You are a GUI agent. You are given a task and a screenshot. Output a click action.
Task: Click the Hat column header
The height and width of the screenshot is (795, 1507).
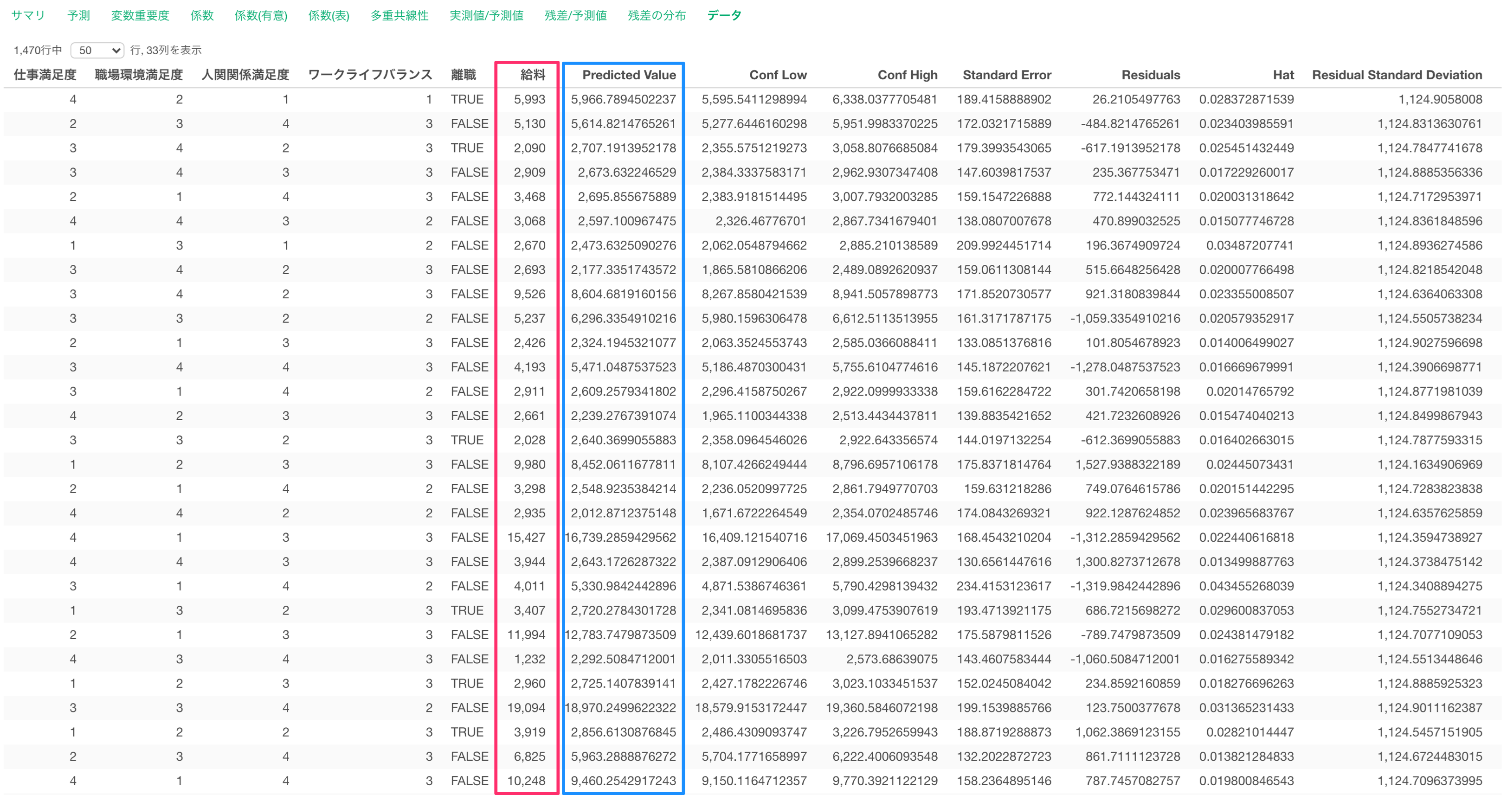[1283, 75]
